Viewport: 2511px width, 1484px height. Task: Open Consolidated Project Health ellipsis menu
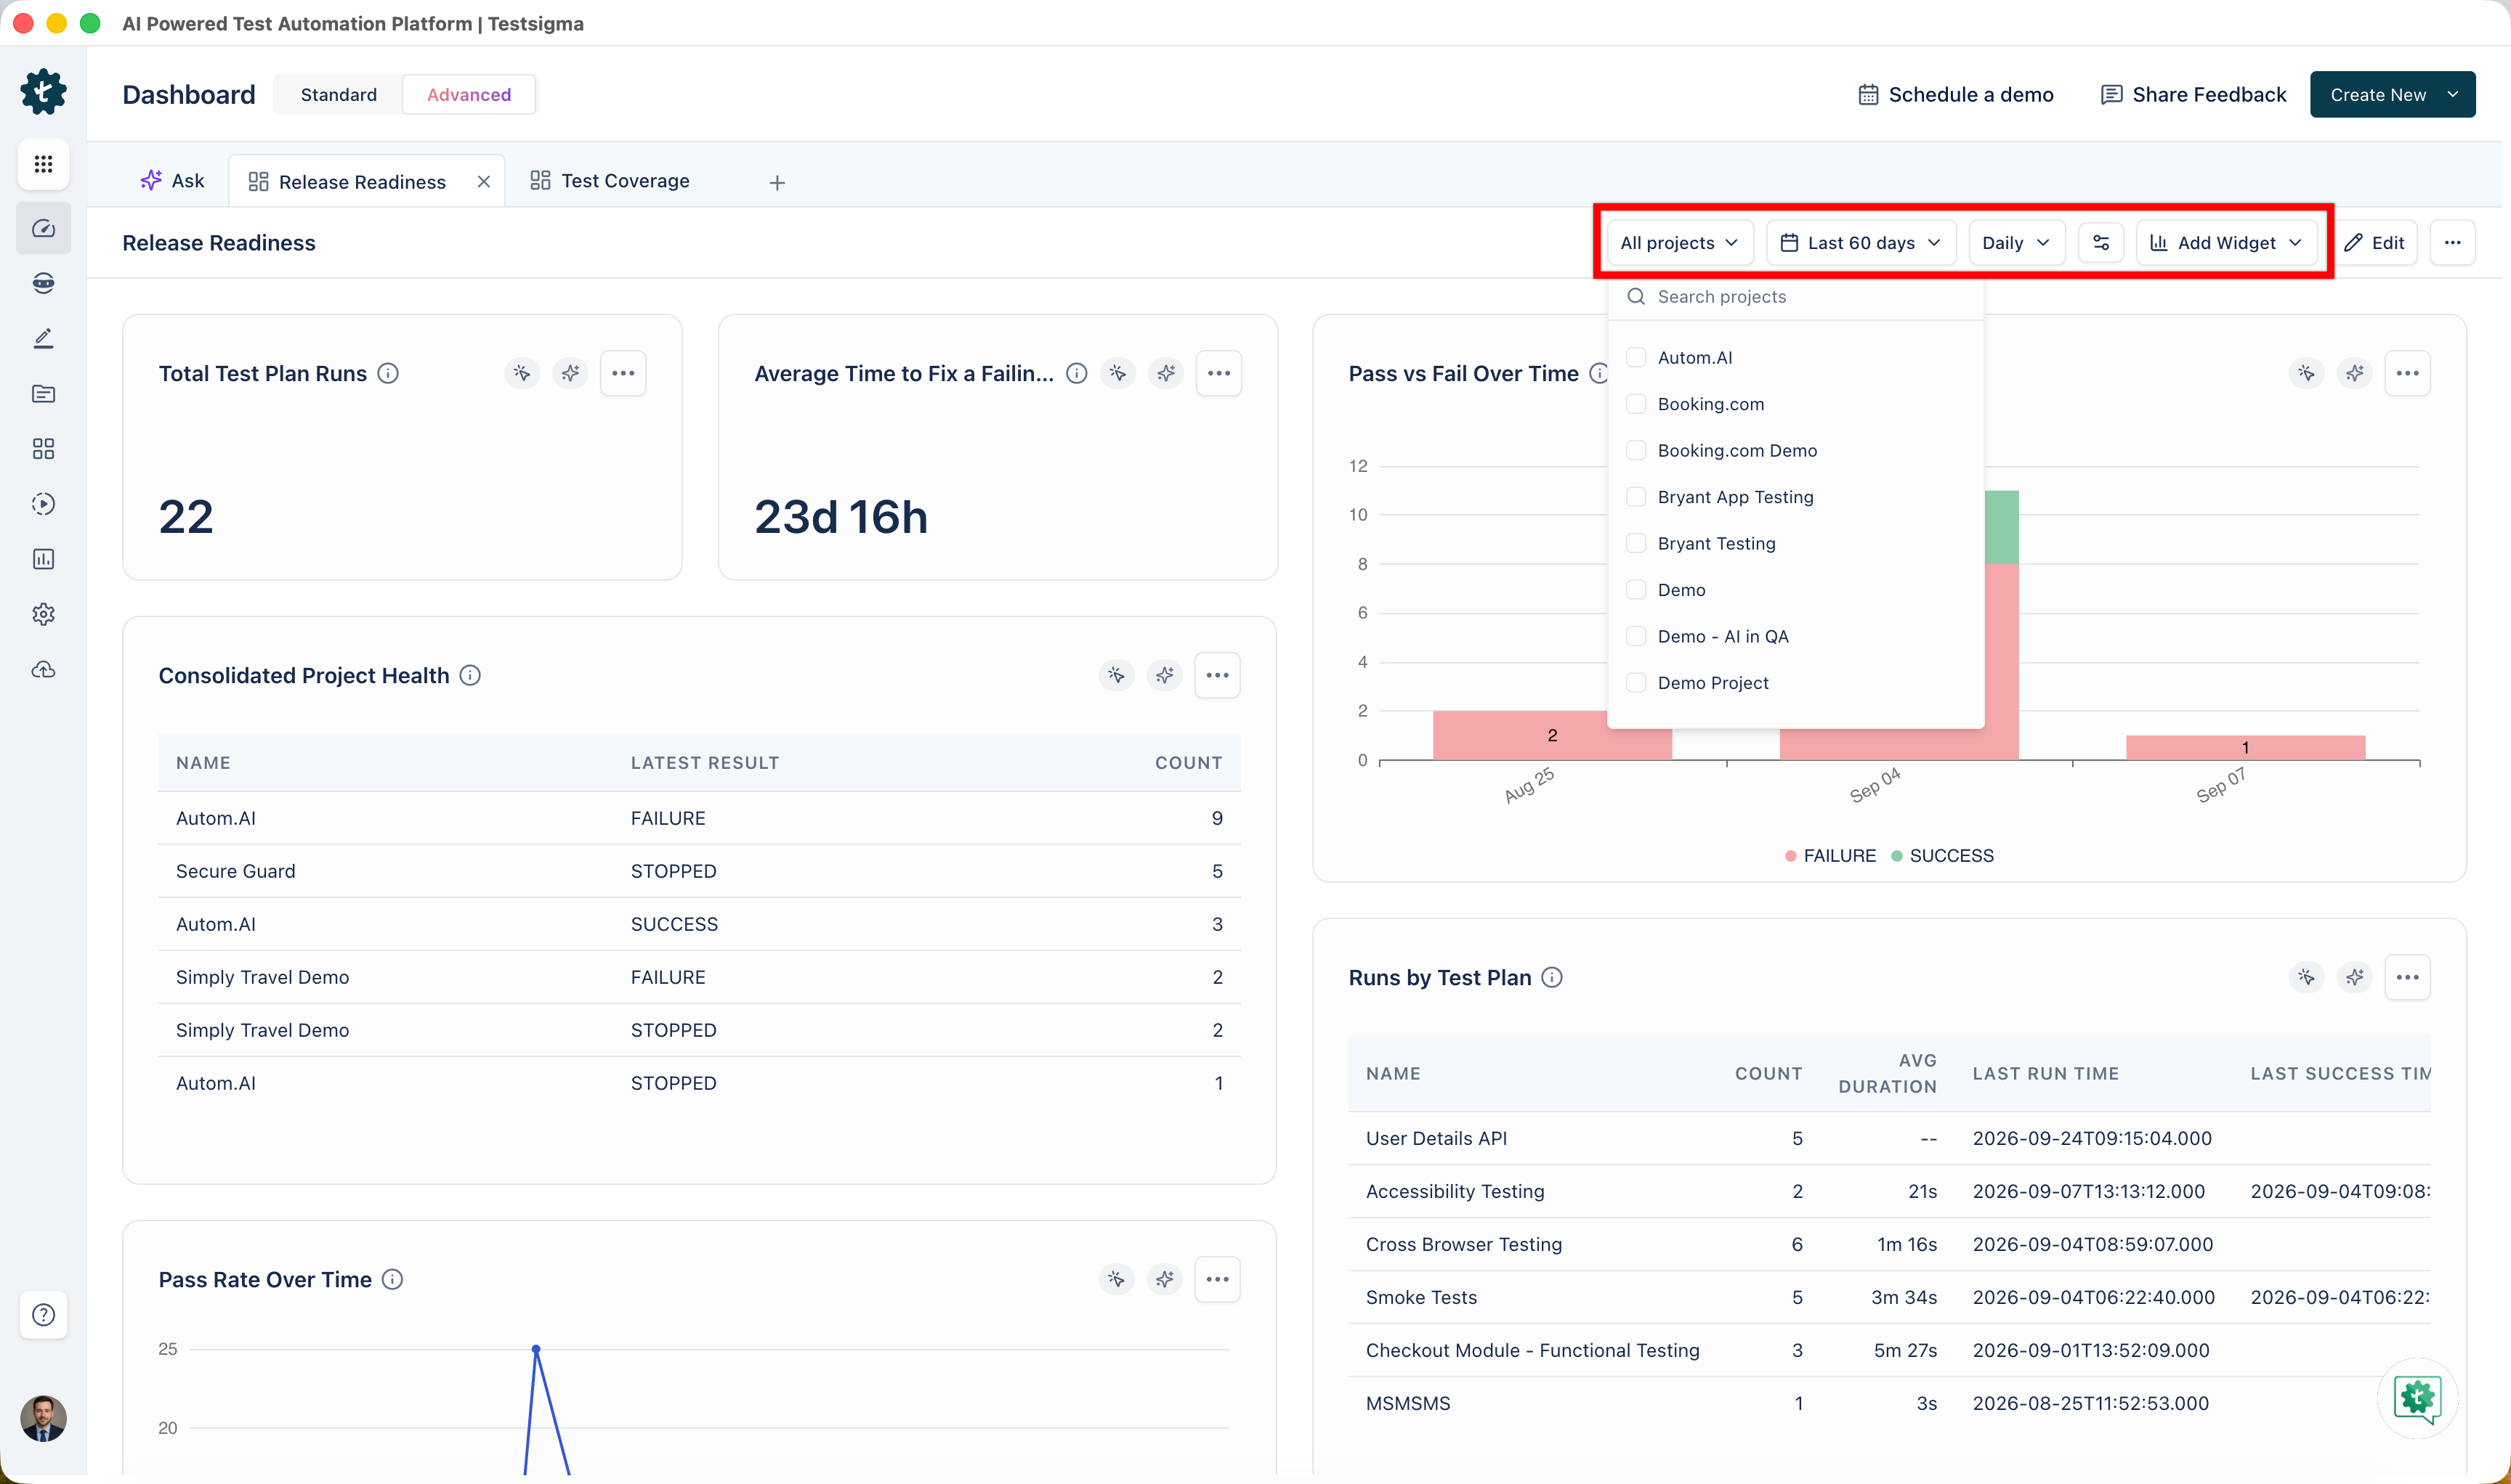pos(1217,675)
